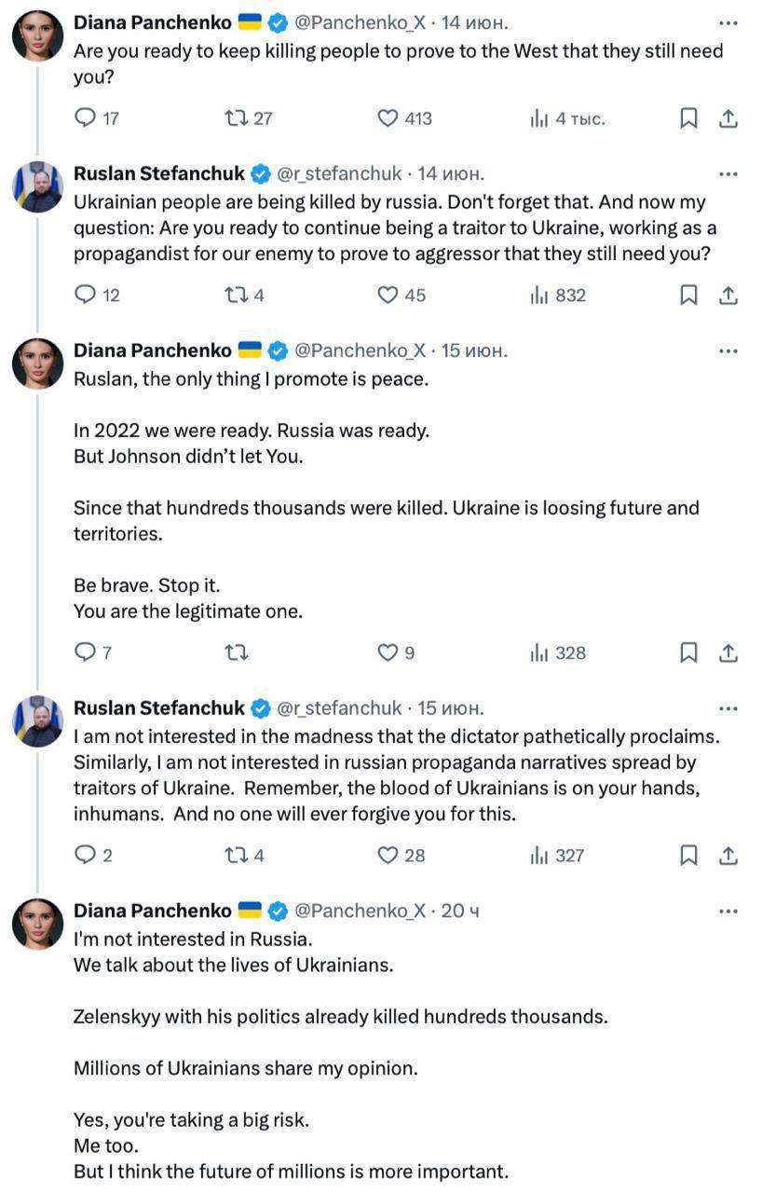Like Stefanchuk's reply showing 45 likes
Screen dimensions: 762x1193
388,295
